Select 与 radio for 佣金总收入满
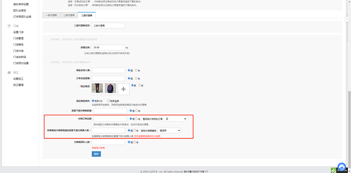351x173 pixels. click(136, 70)
